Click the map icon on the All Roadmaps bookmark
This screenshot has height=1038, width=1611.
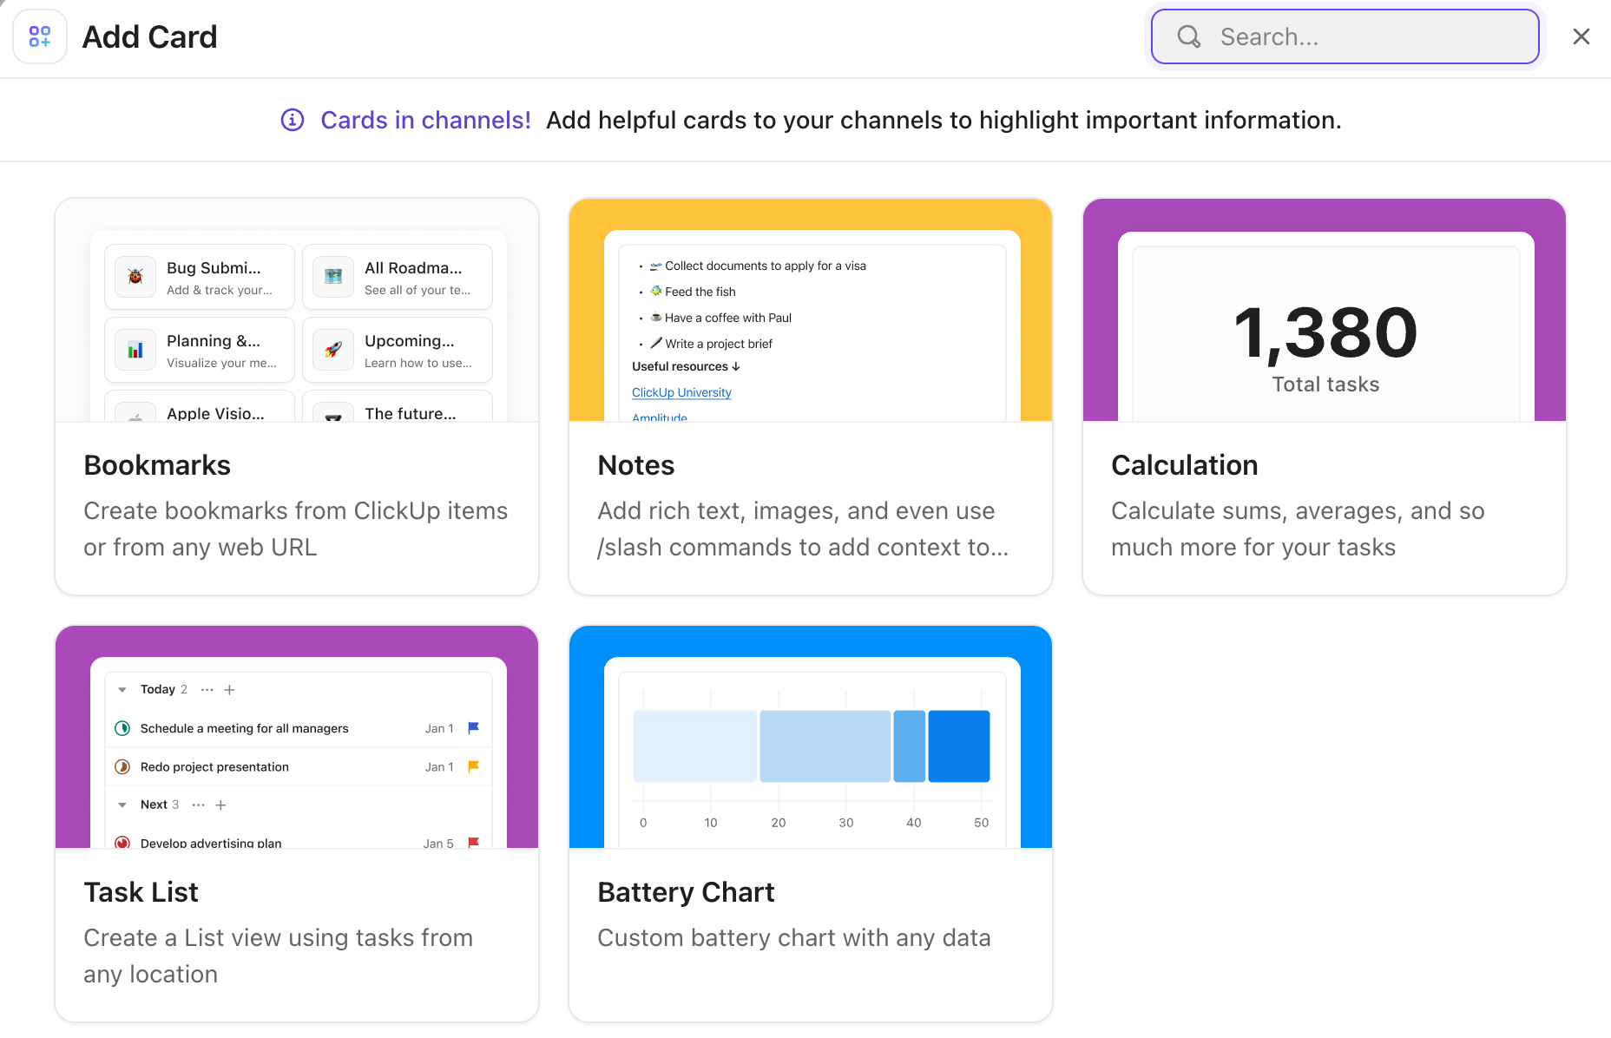tap(332, 276)
